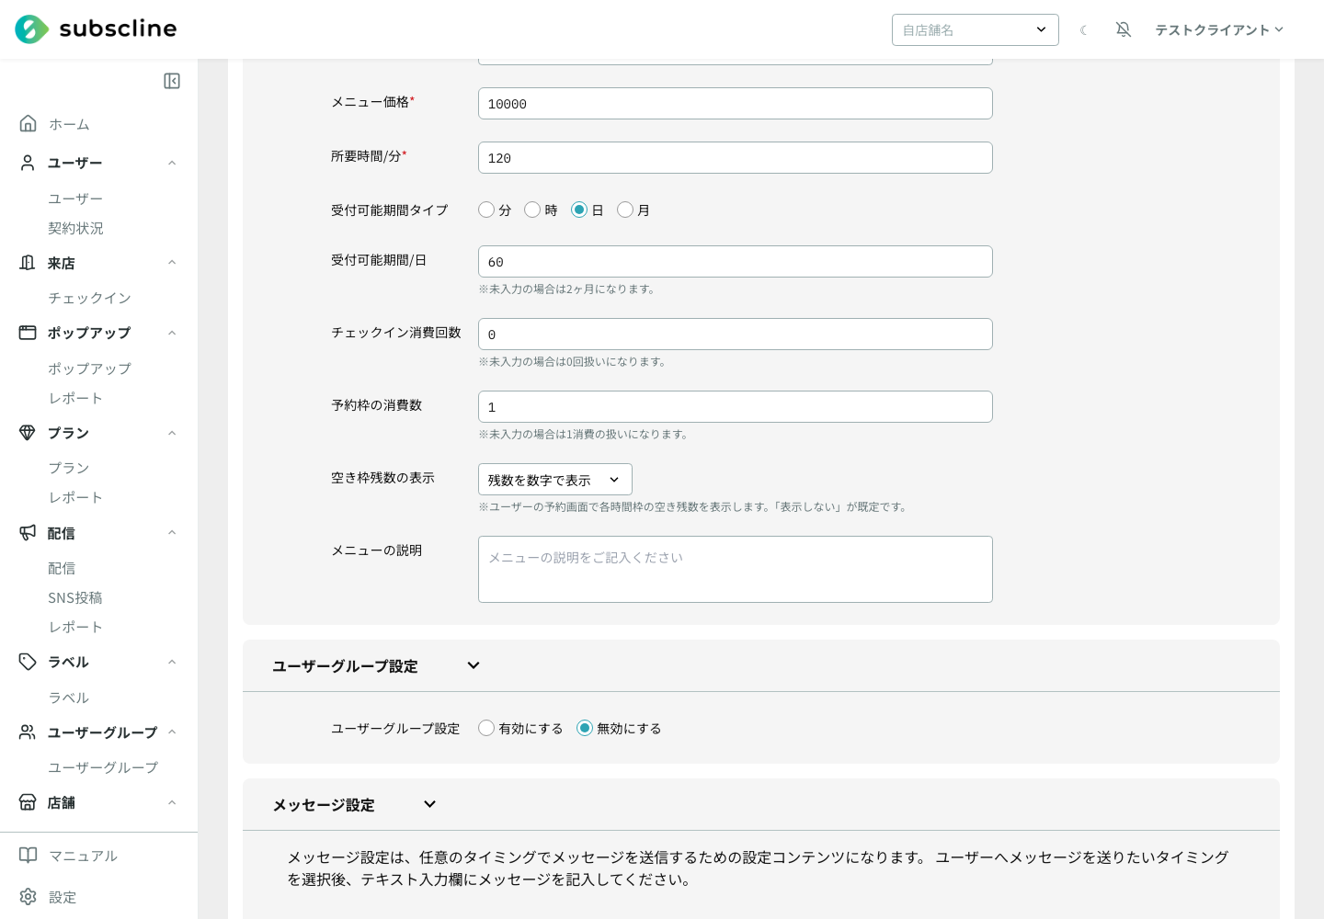
Task: Open マニュアル link in sidebar
Action: click(83, 856)
